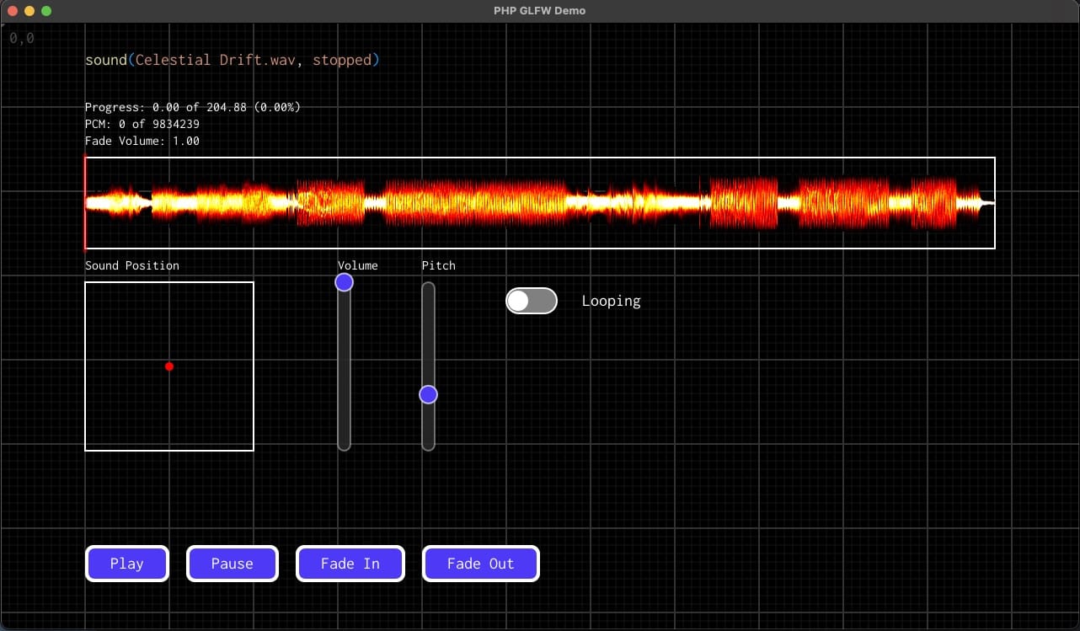Click the PCM counter text
1080x631 pixels.
[x=142, y=124]
